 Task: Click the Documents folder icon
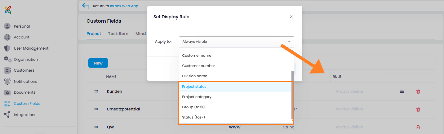click(7, 92)
